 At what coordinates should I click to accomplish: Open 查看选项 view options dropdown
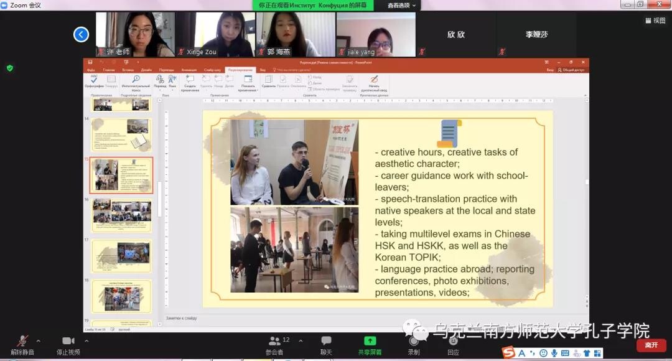click(401, 5)
